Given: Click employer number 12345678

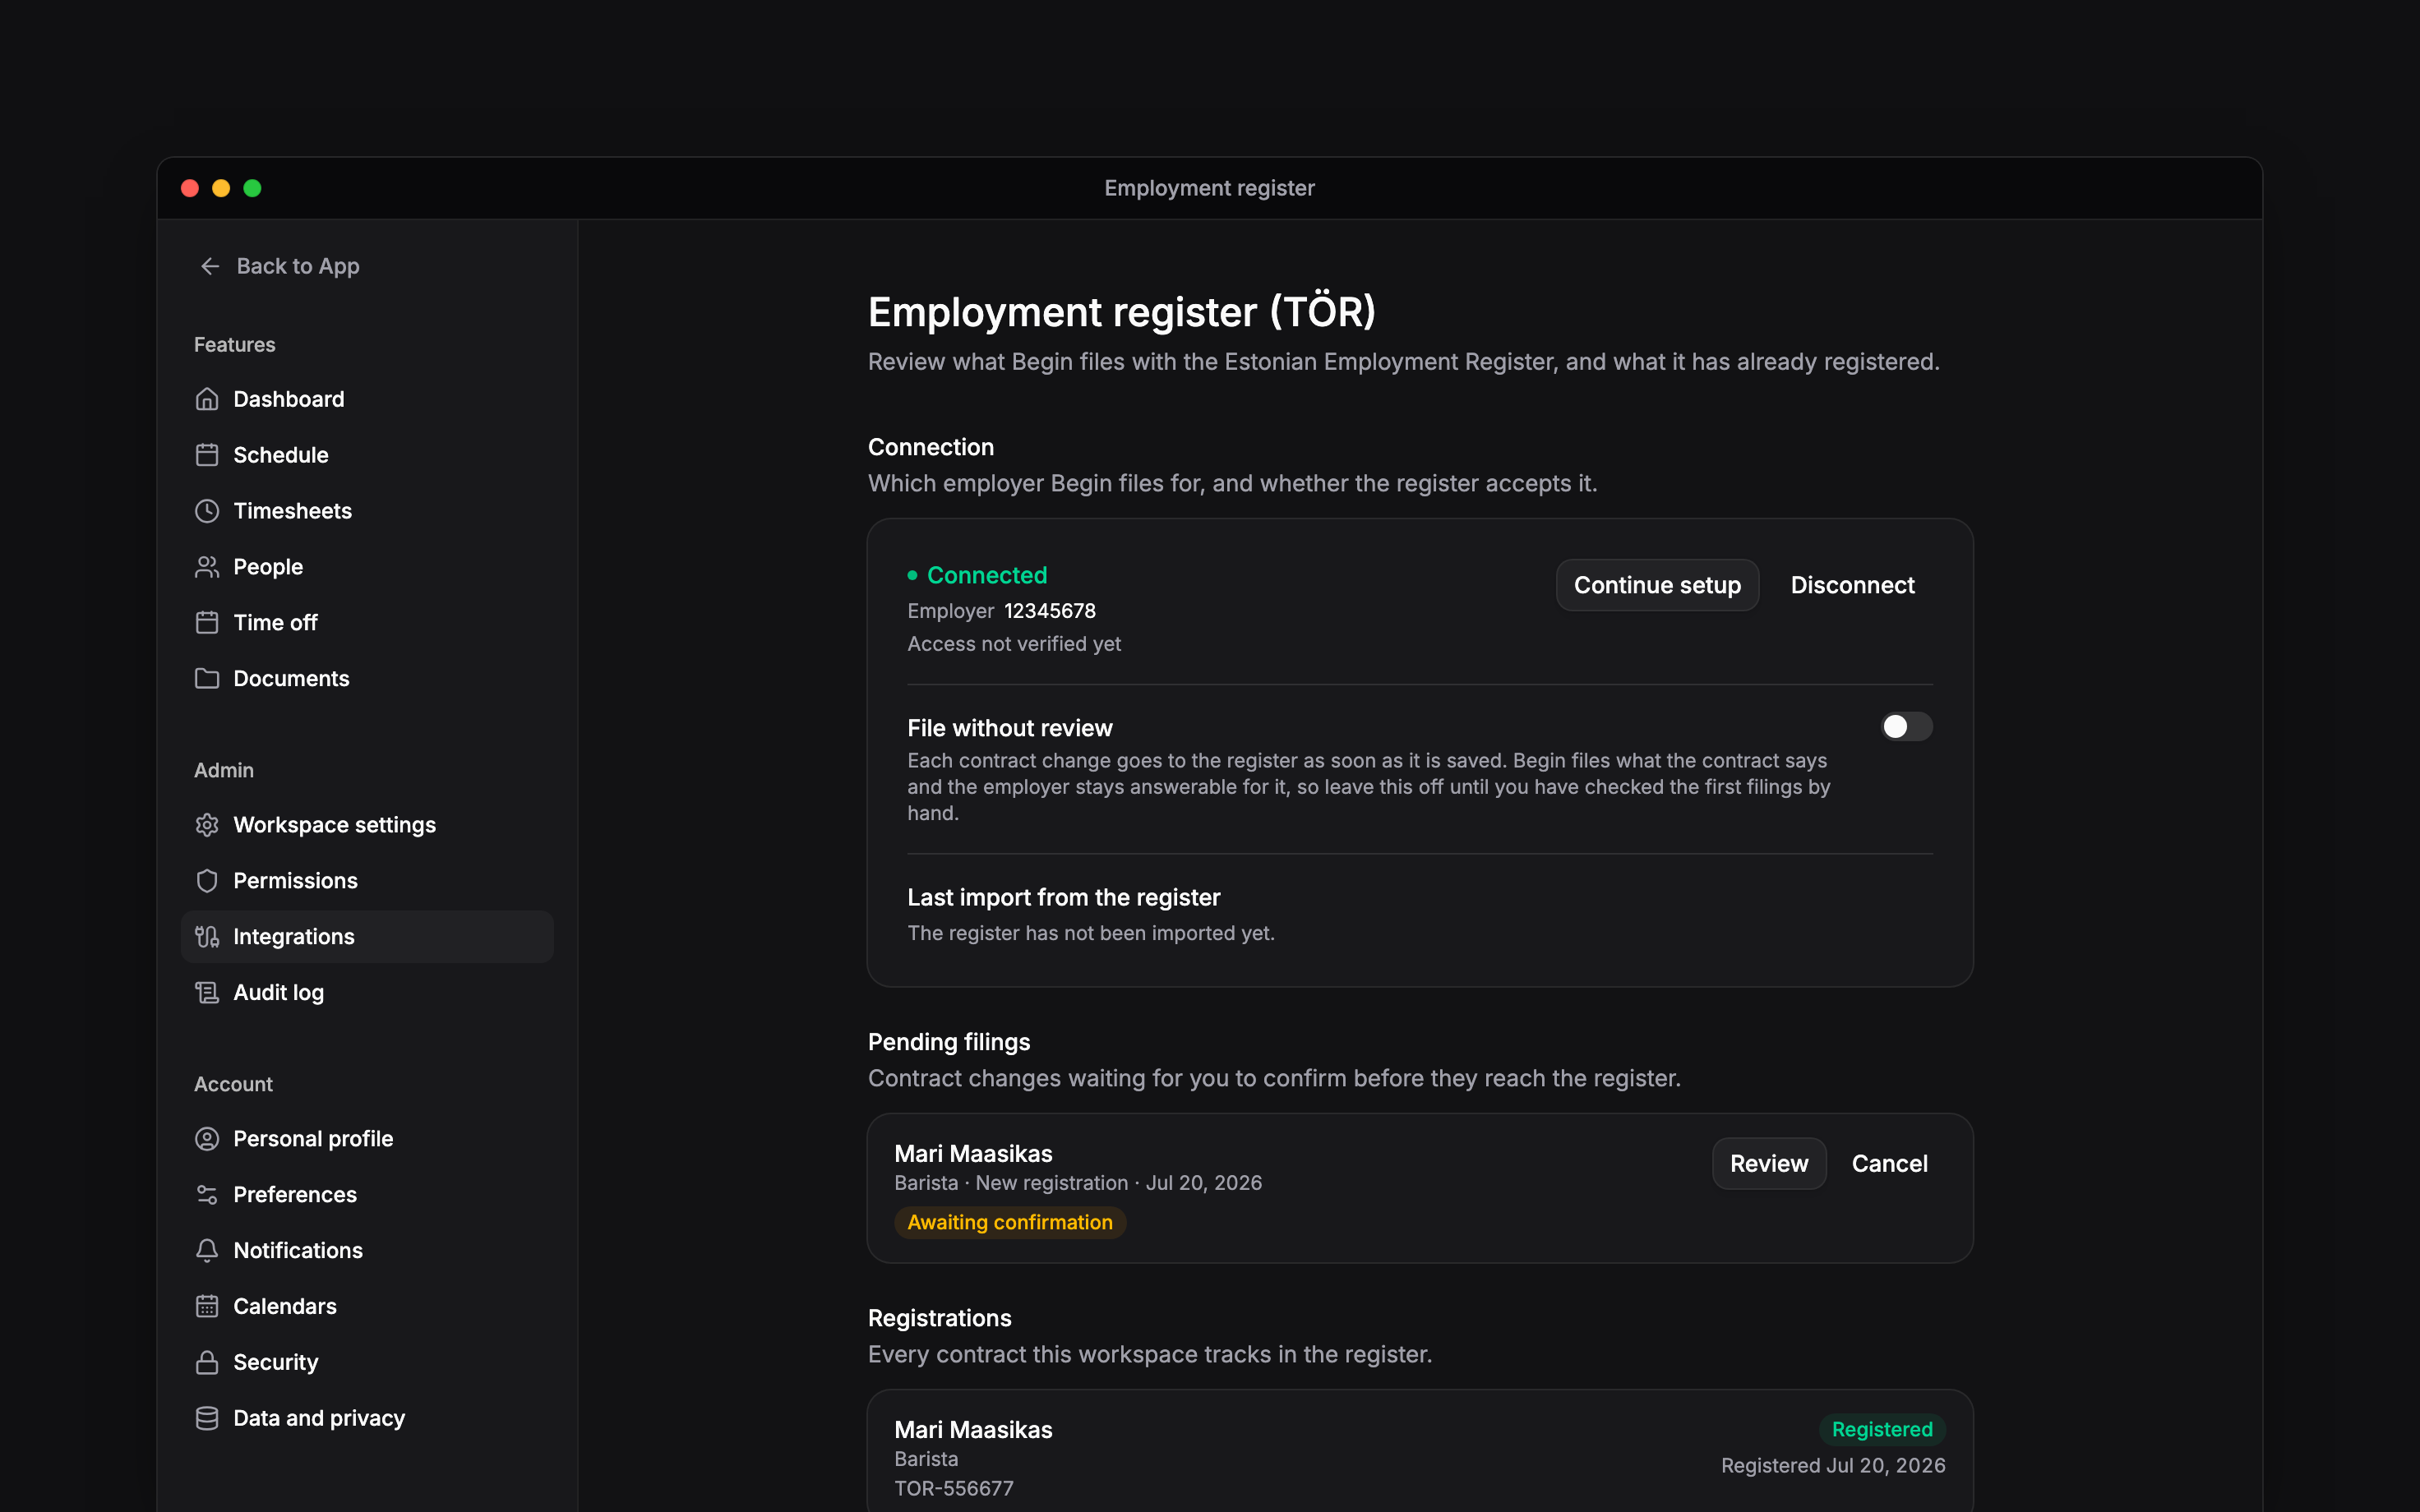Looking at the screenshot, I should (x=1049, y=611).
